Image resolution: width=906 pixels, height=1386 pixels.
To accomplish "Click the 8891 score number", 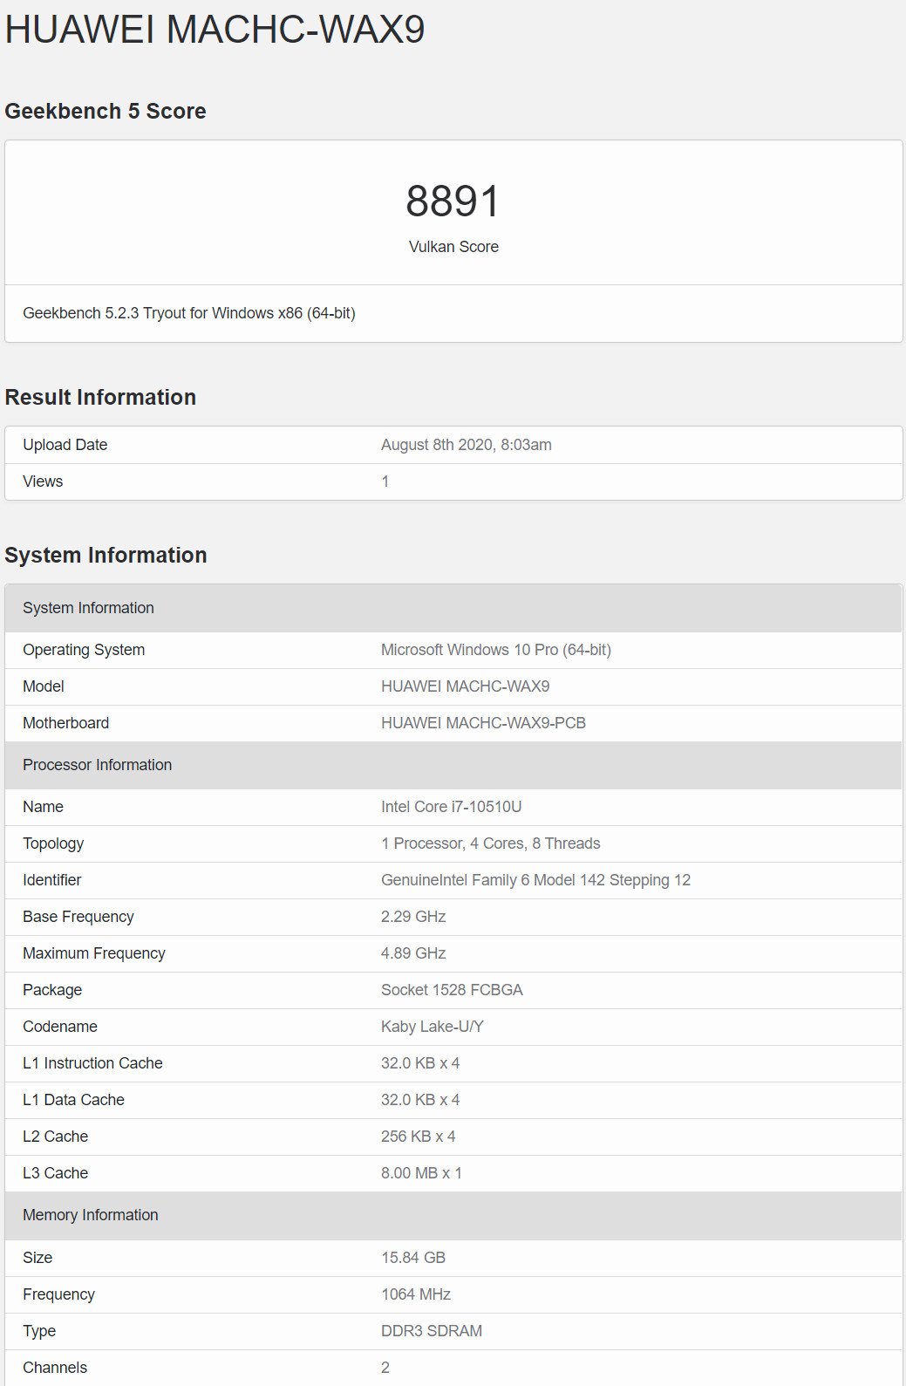I will pos(453,201).
